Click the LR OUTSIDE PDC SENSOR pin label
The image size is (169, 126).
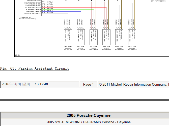pos(33,14)
